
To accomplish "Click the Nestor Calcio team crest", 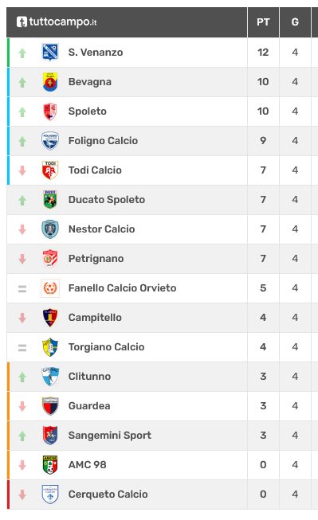I will point(50,229).
